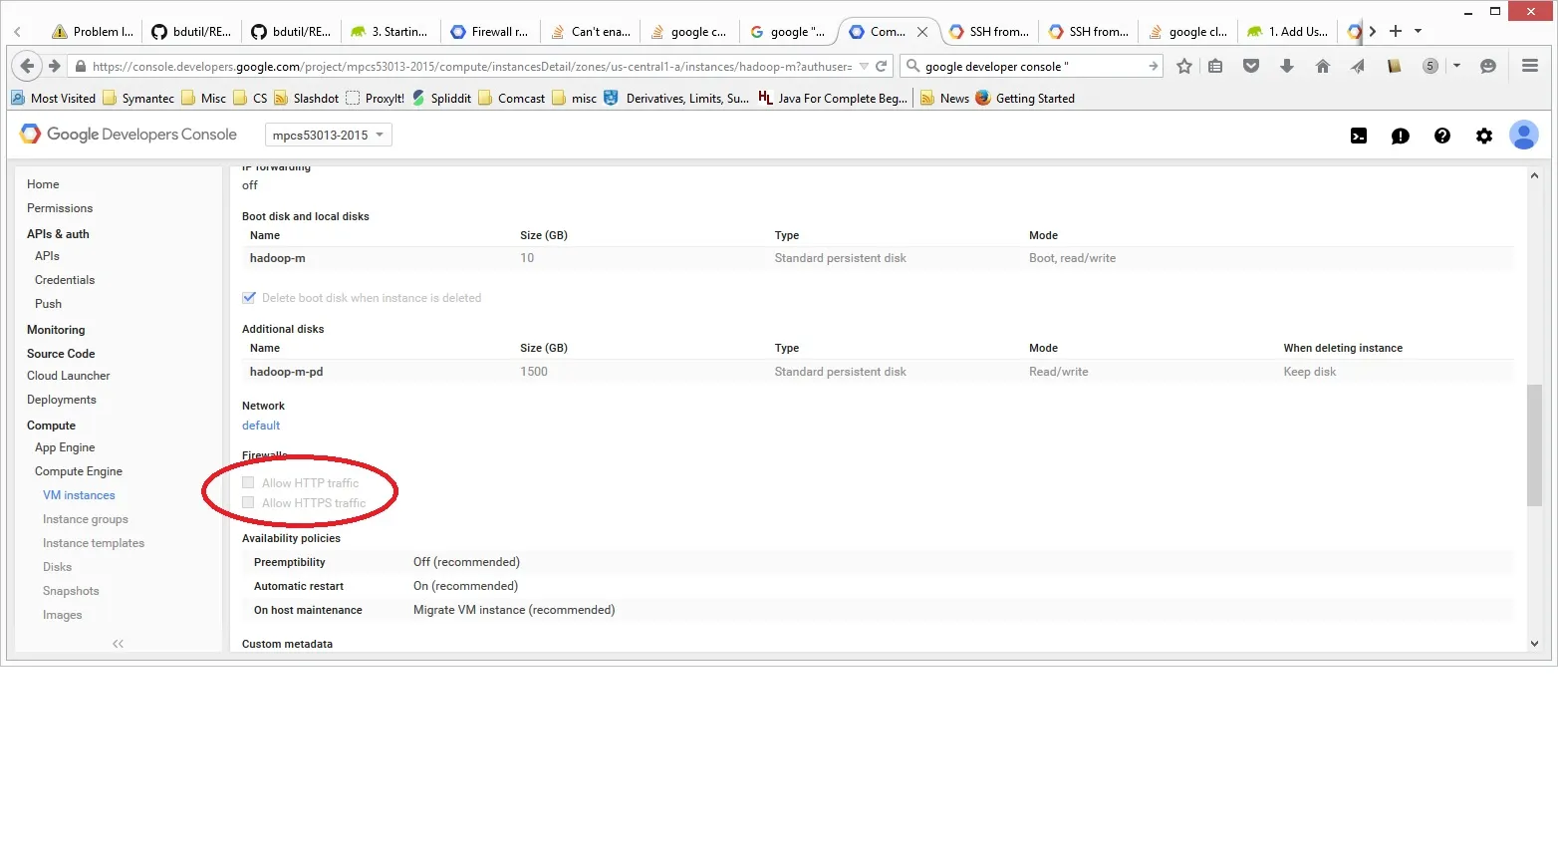Open console settings gear icon
Screen dimensions: 1558x861
[1484, 136]
